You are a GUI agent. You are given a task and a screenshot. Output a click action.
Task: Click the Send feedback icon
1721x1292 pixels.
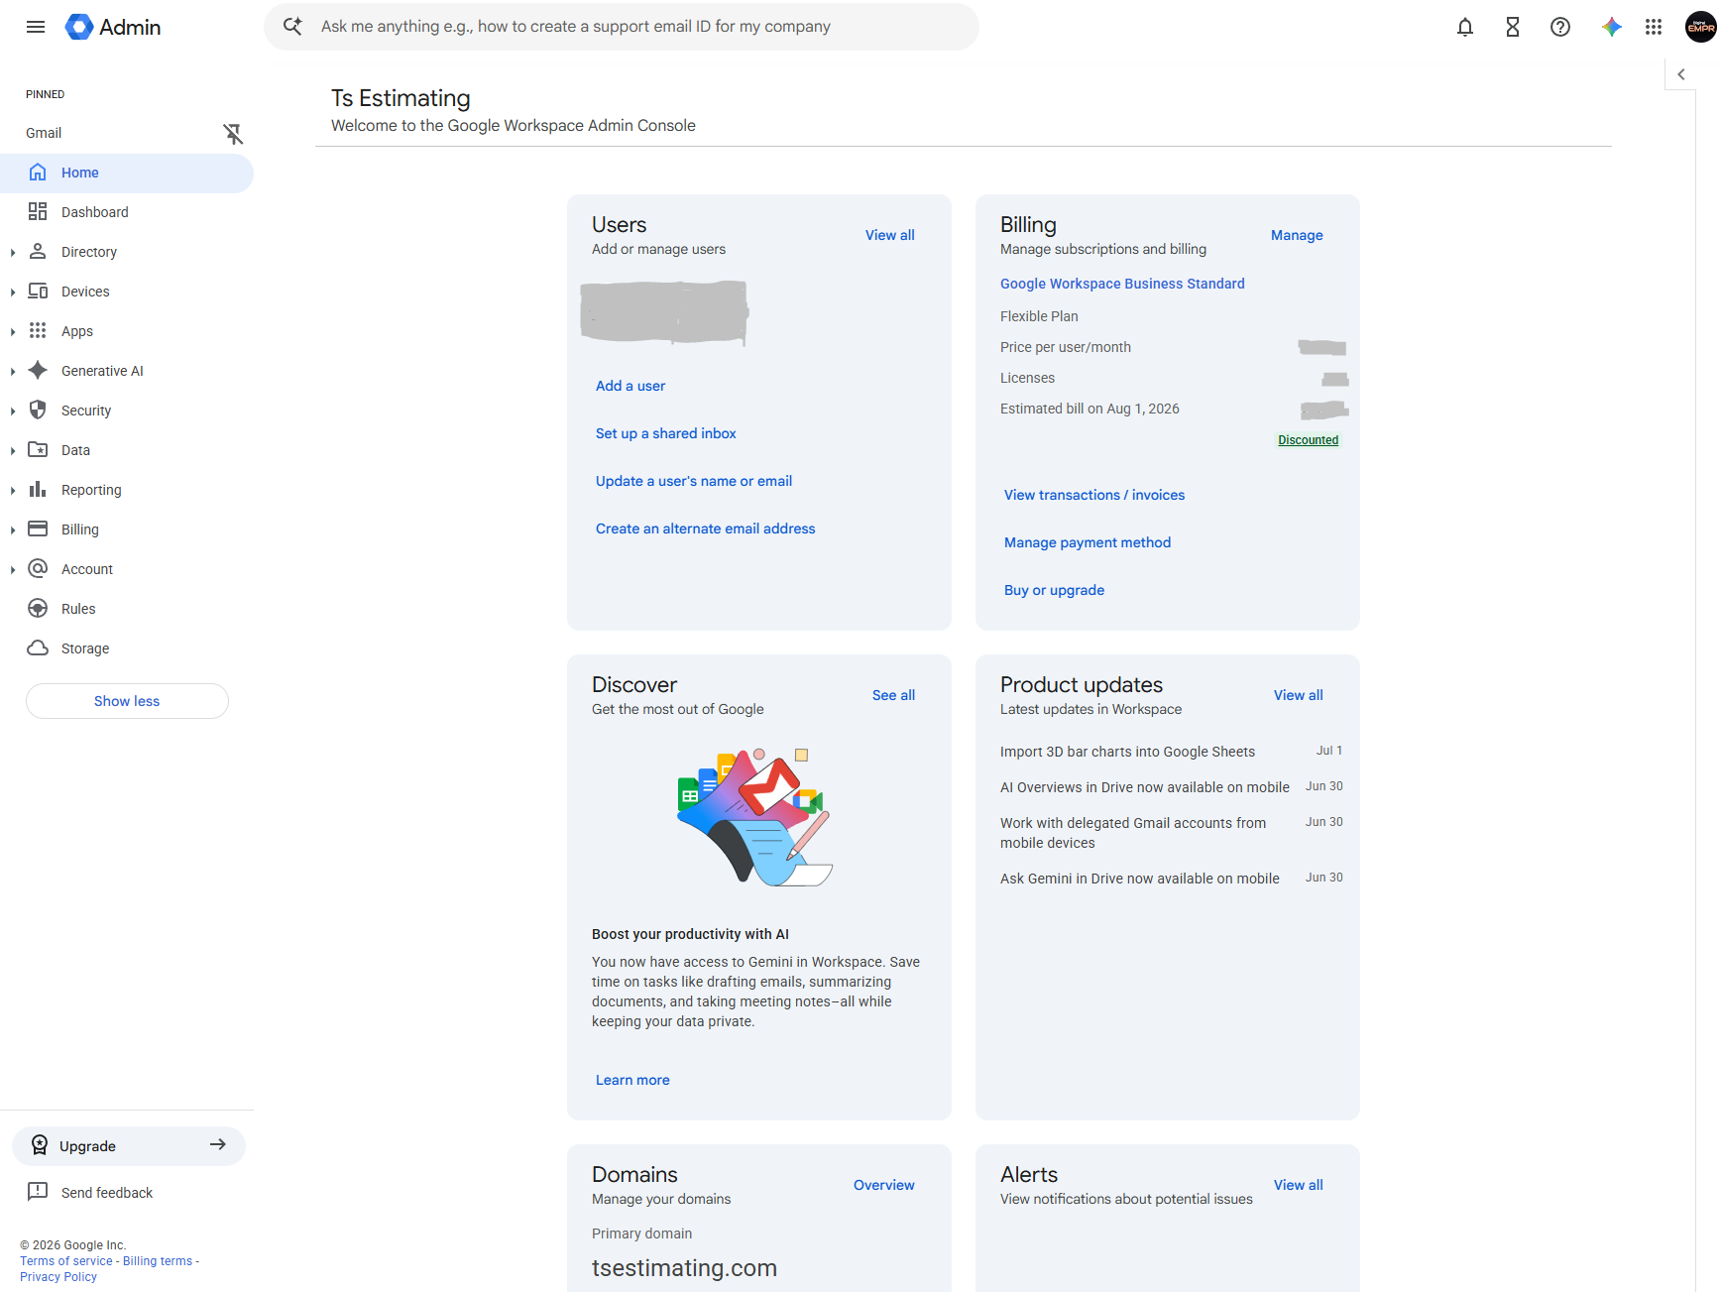click(38, 1192)
